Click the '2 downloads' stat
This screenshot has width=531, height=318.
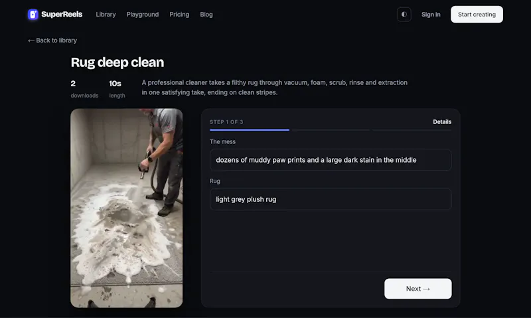(84, 89)
